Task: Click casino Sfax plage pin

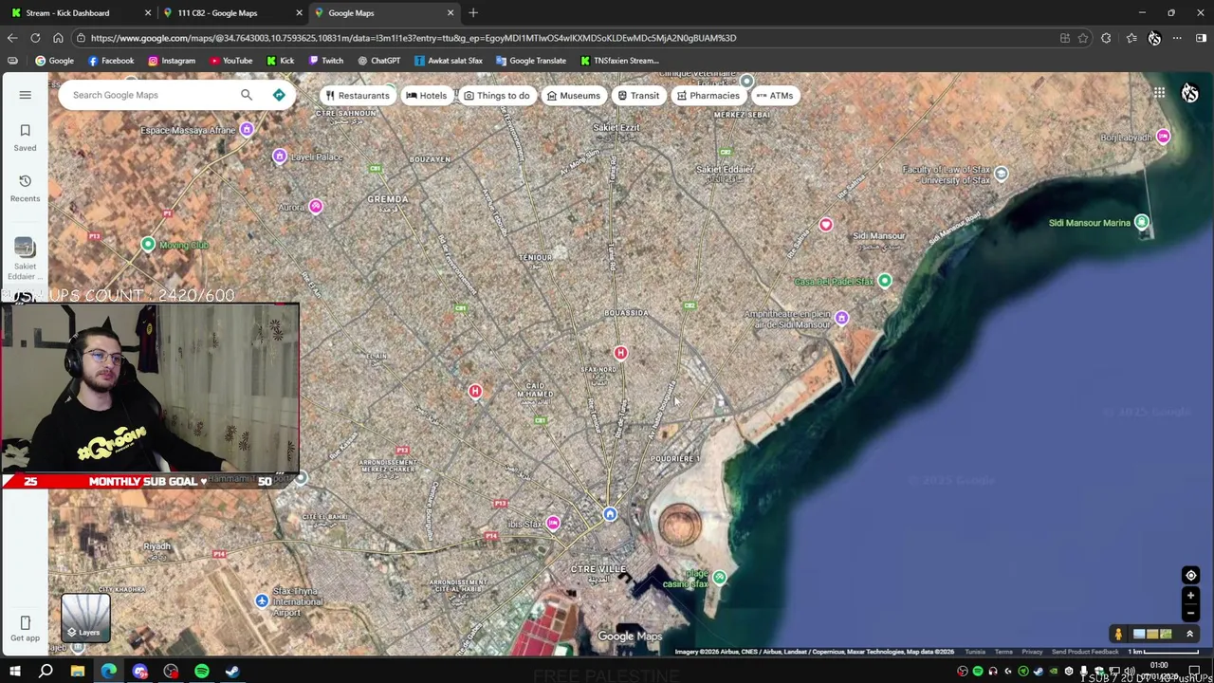Action: click(x=720, y=578)
